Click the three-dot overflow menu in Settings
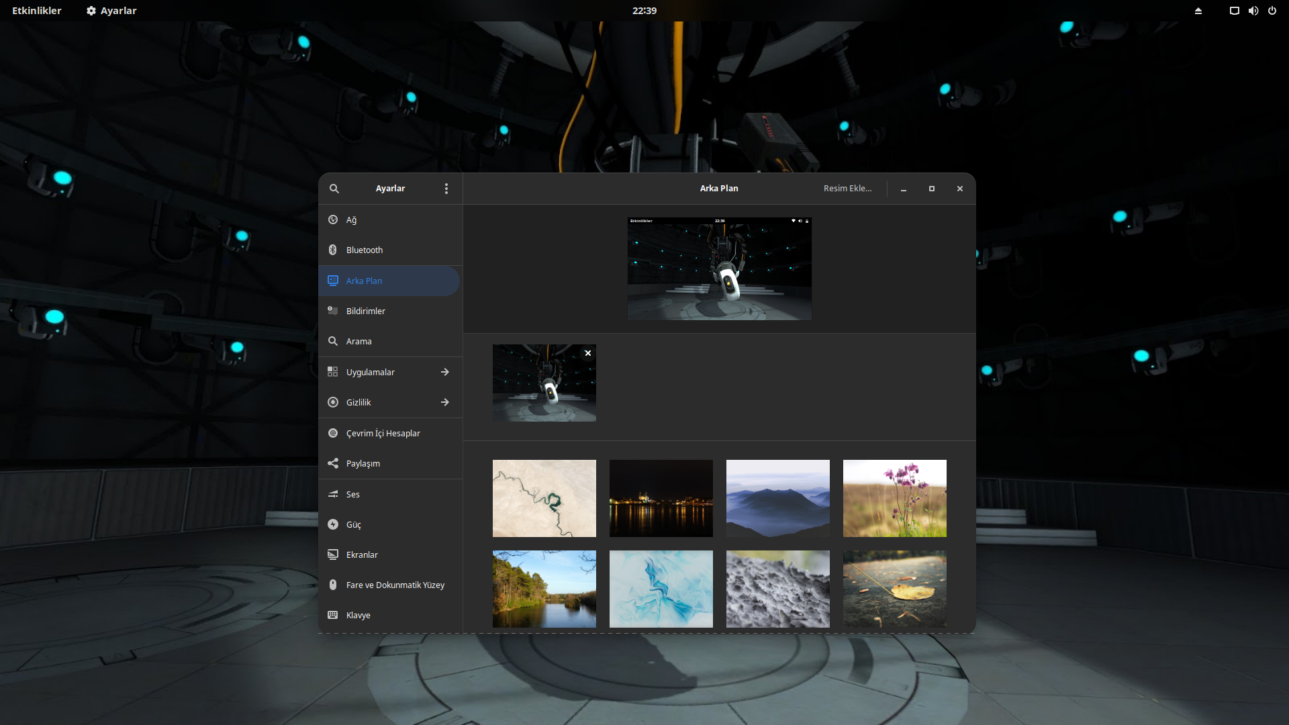The height and width of the screenshot is (725, 1289). click(x=446, y=189)
